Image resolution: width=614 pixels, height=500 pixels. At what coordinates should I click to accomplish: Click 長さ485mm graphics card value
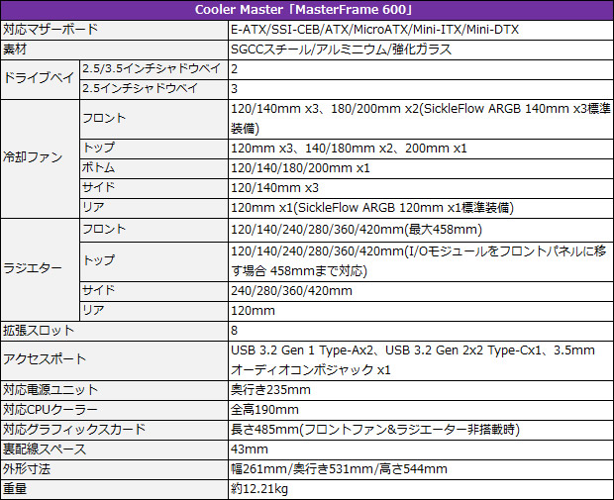tap(421, 430)
